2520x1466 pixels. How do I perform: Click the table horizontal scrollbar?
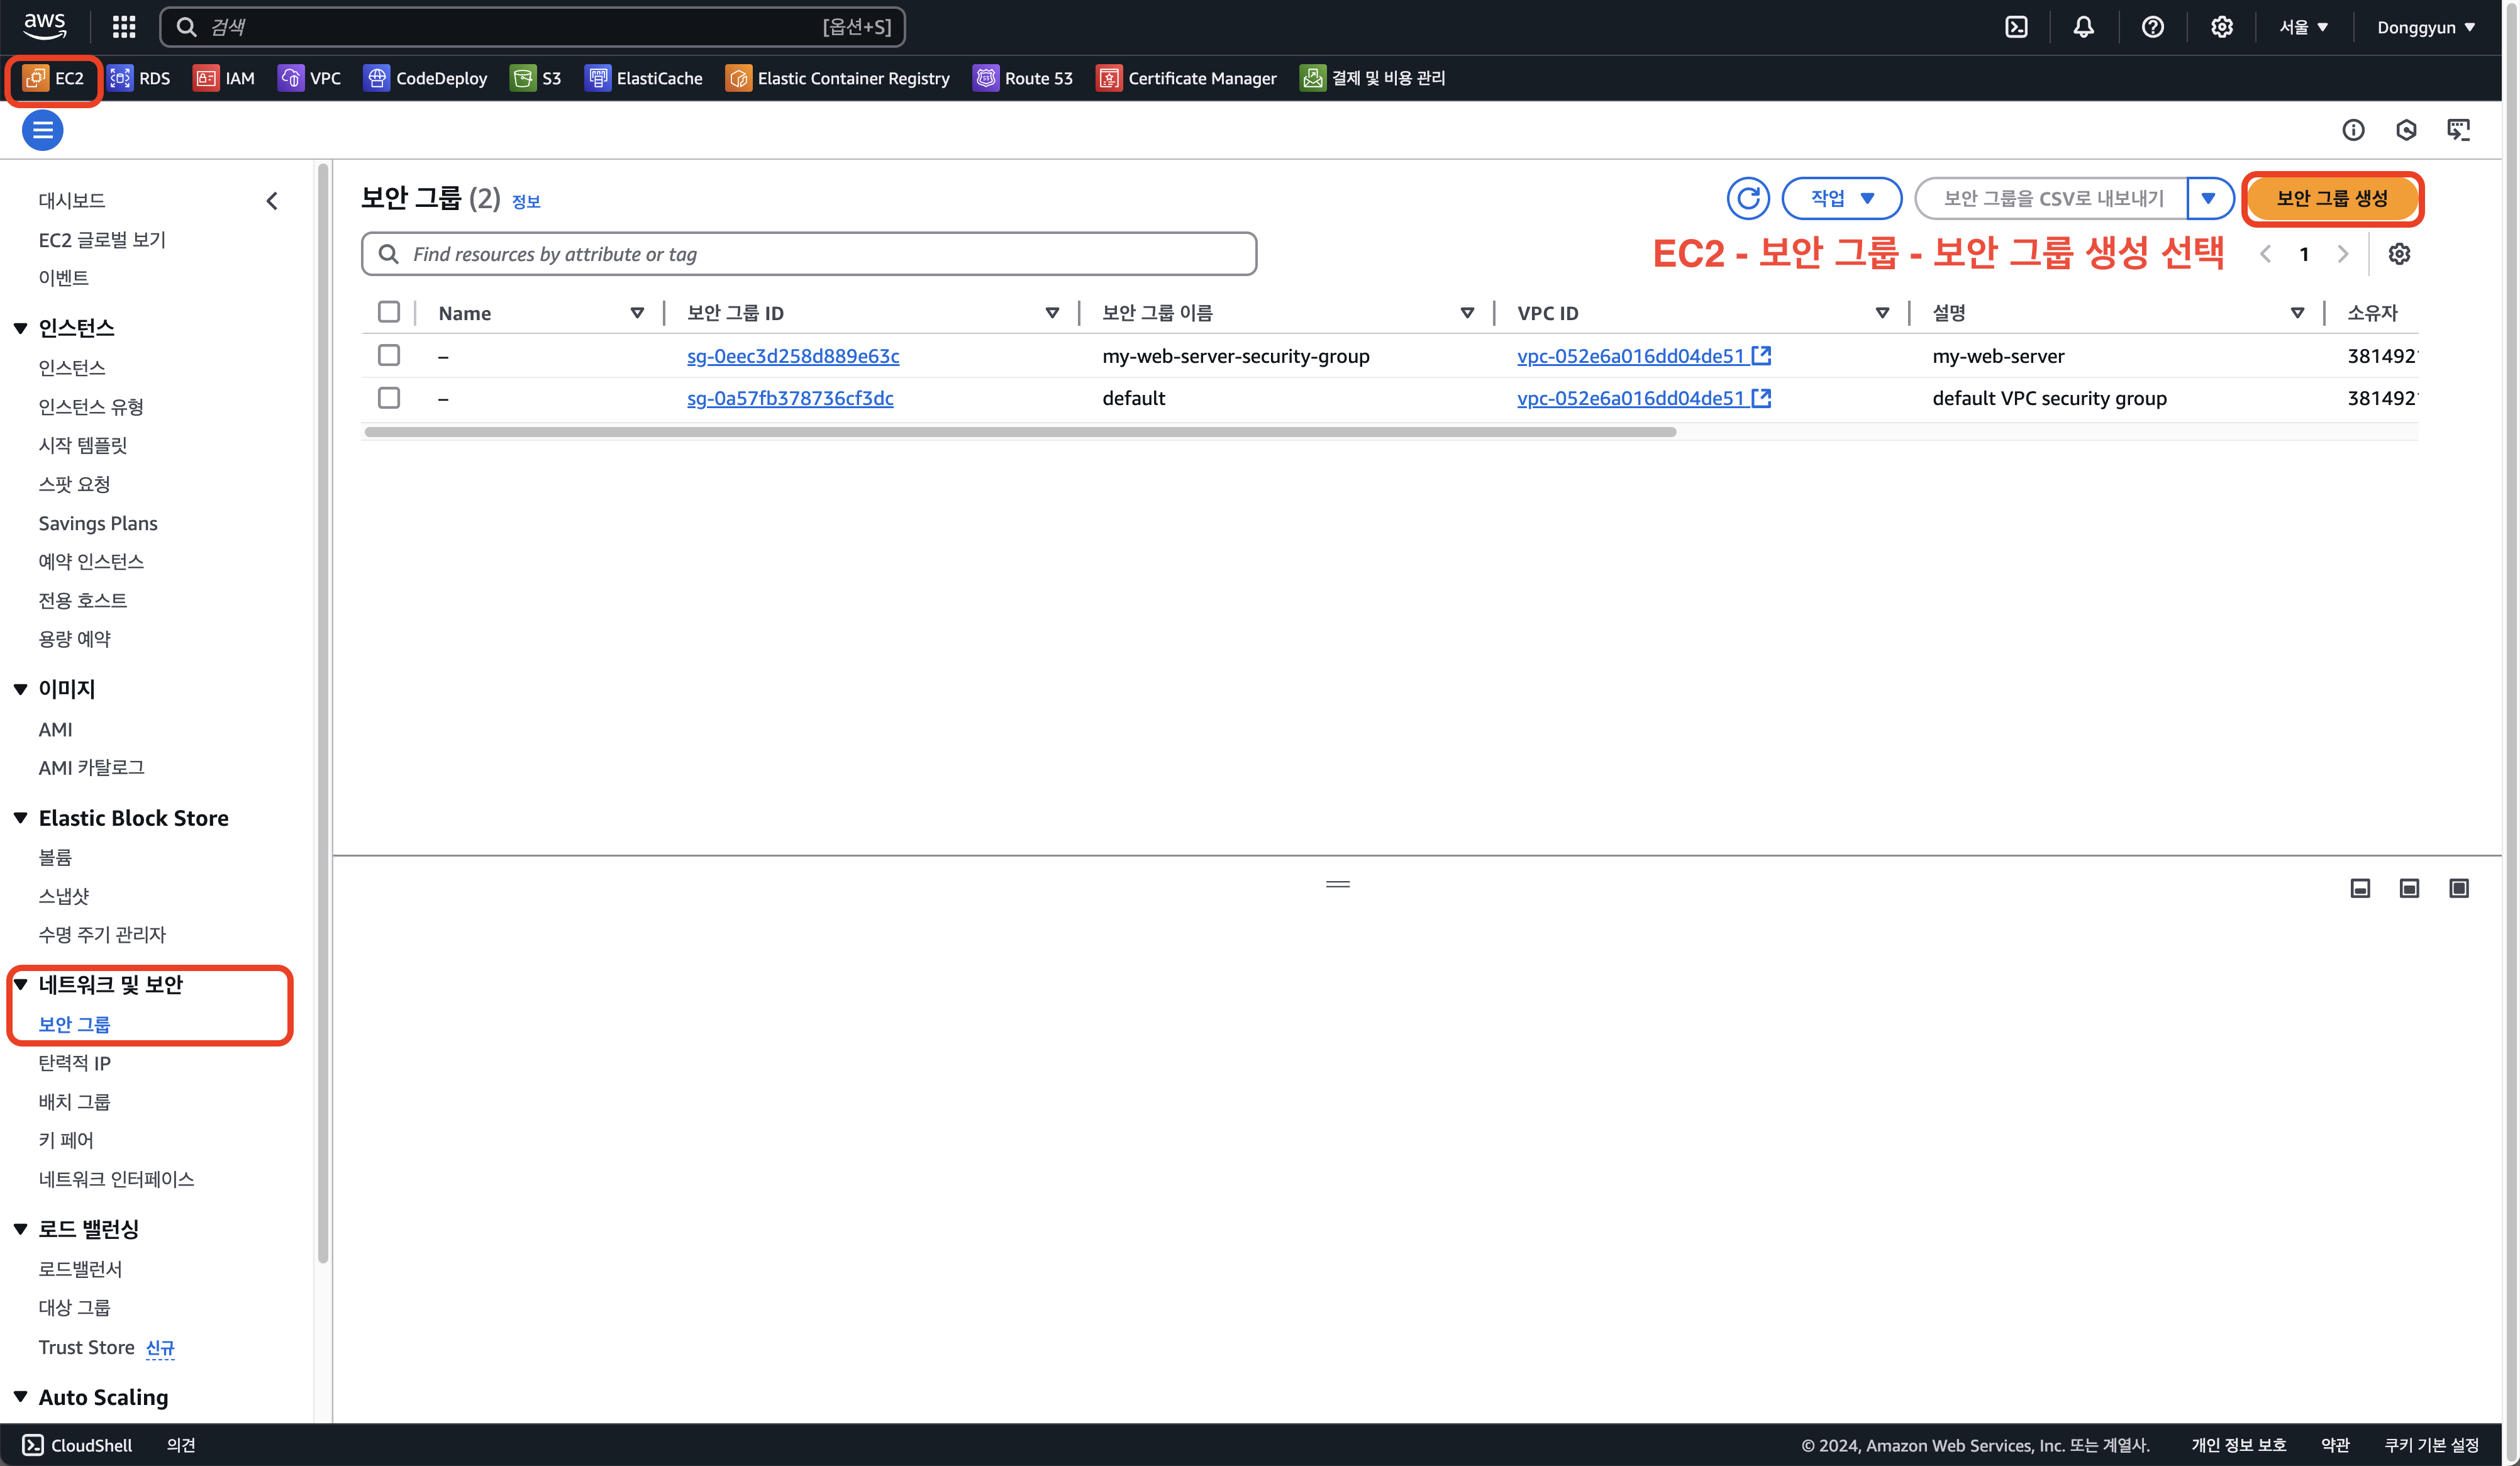click(1020, 432)
